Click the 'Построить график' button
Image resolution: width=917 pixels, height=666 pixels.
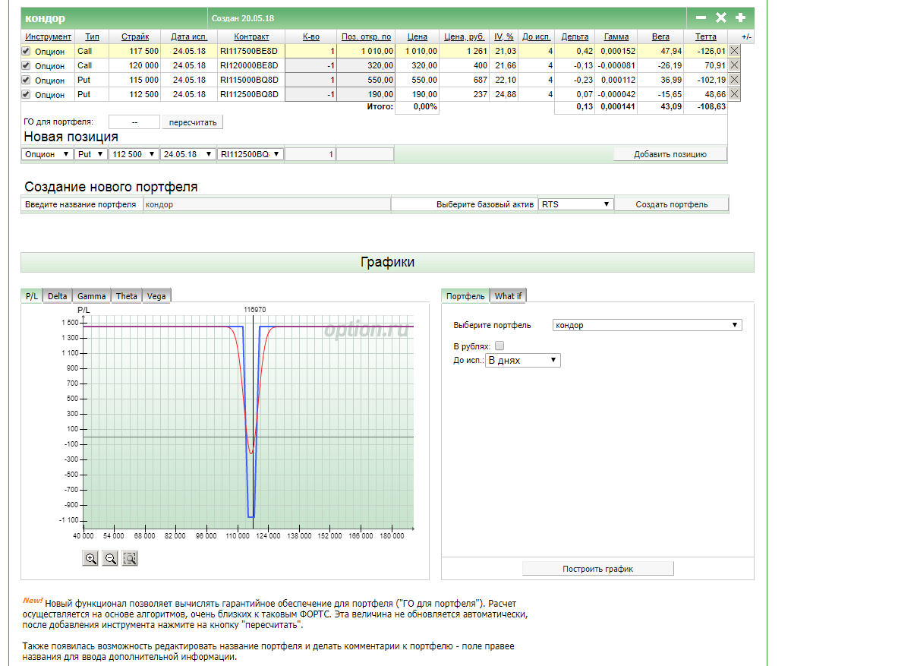[597, 569]
